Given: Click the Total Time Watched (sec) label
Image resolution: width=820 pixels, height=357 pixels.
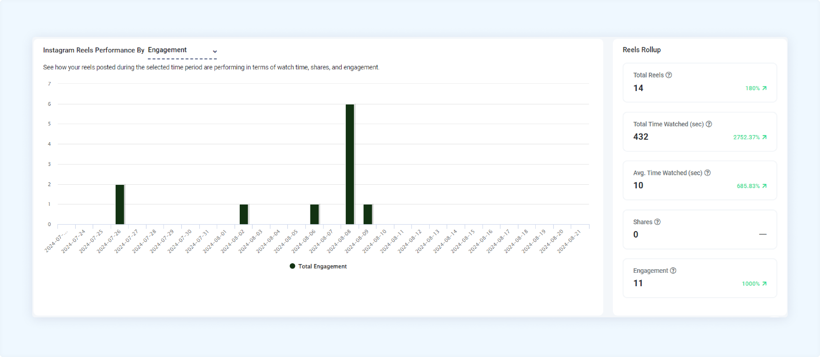Looking at the screenshot, I should click(668, 124).
